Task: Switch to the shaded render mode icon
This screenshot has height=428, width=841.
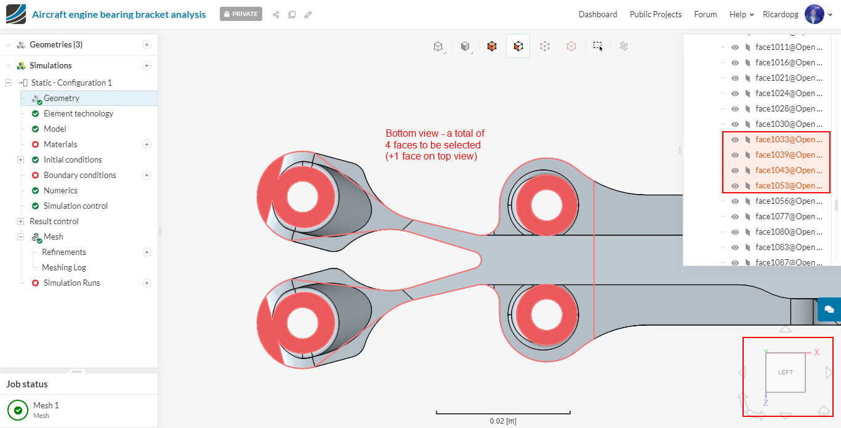Action: [x=465, y=46]
